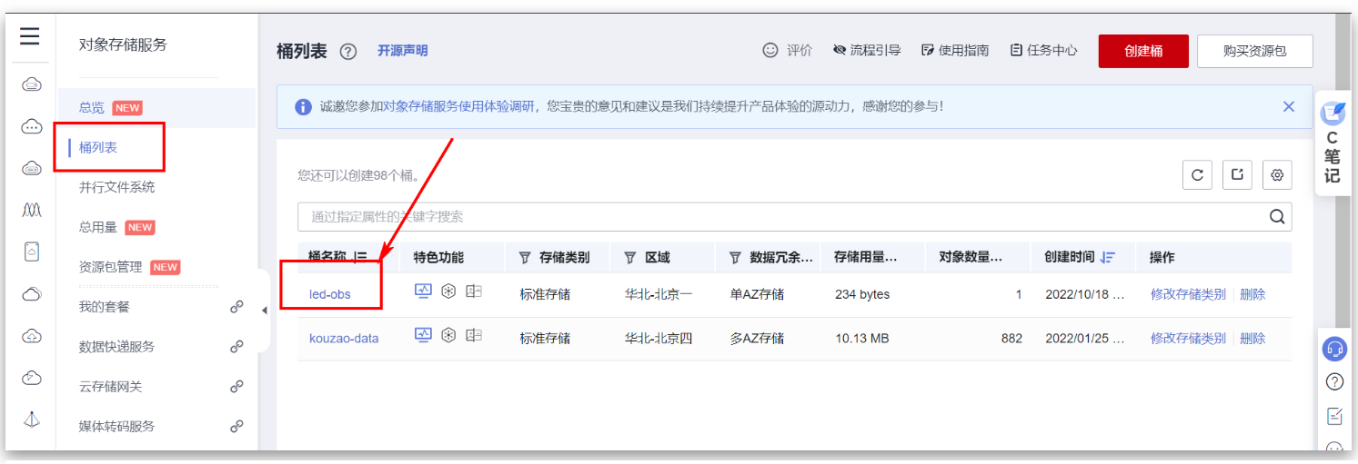
Task: Click the export list icon
Action: tap(1237, 174)
